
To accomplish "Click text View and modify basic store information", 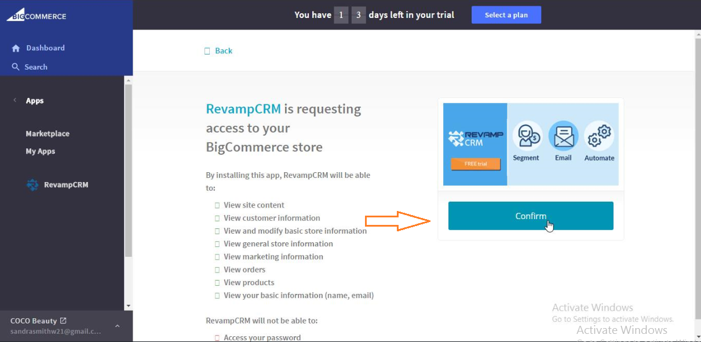I will [295, 231].
